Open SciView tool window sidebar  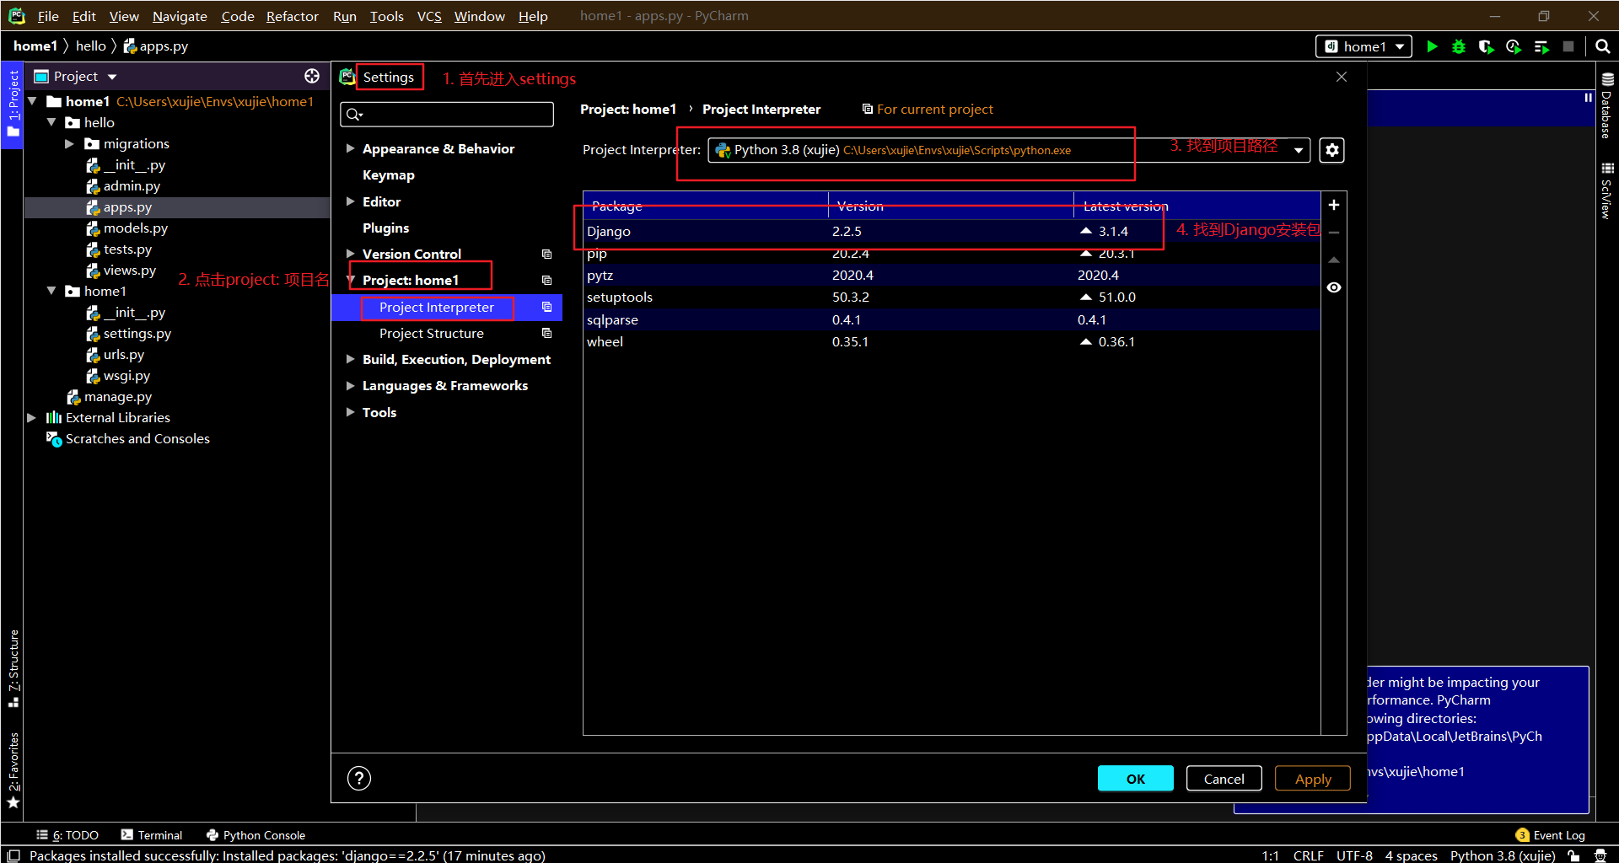pos(1607,190)
